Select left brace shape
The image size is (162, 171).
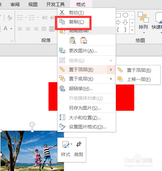tap(118, 30)
